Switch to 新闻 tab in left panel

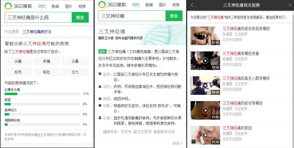pyautogui.click(x=55, y=6)
